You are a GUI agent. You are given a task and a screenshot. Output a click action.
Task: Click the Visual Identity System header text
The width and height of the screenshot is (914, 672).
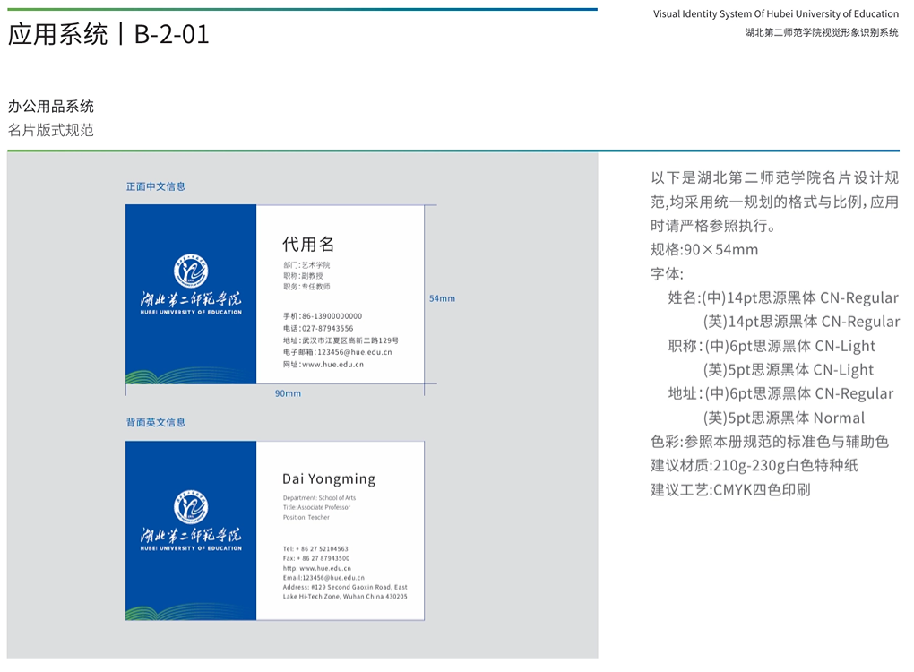775,13
